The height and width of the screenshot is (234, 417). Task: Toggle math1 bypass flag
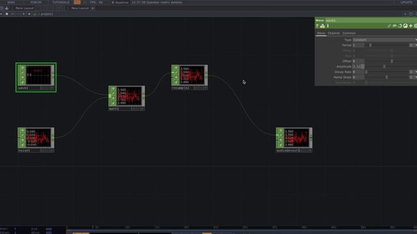[x=113, y=94]
